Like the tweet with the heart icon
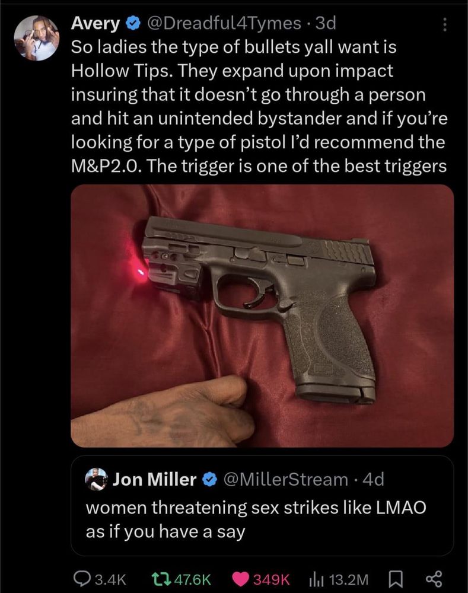This screenshot has width=468, height=593. click(240, 579)
